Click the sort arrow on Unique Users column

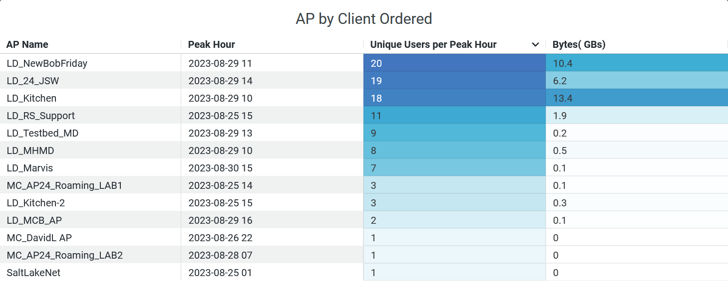pos(535,45)
